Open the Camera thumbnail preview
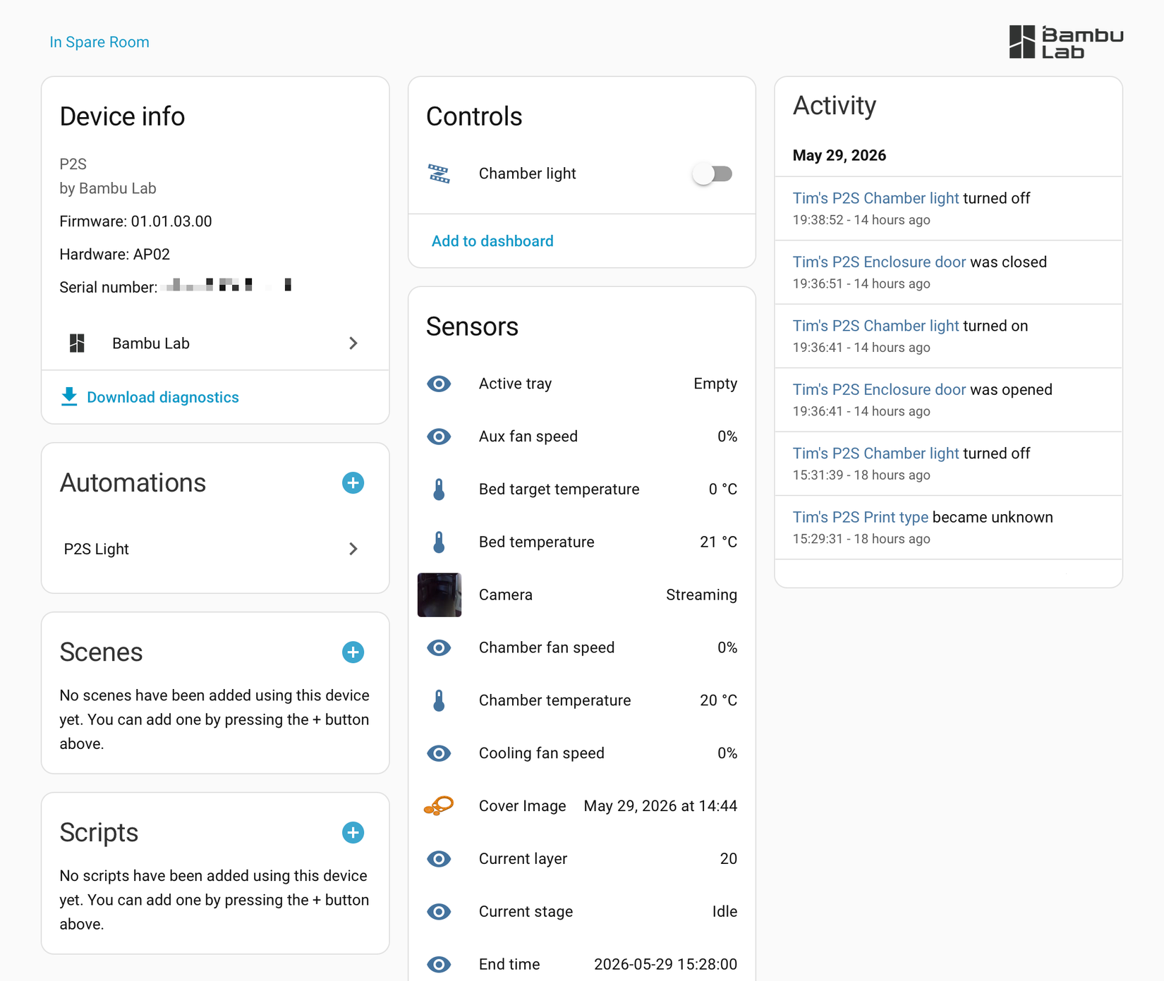The image size is (1164, 981). 439,595
